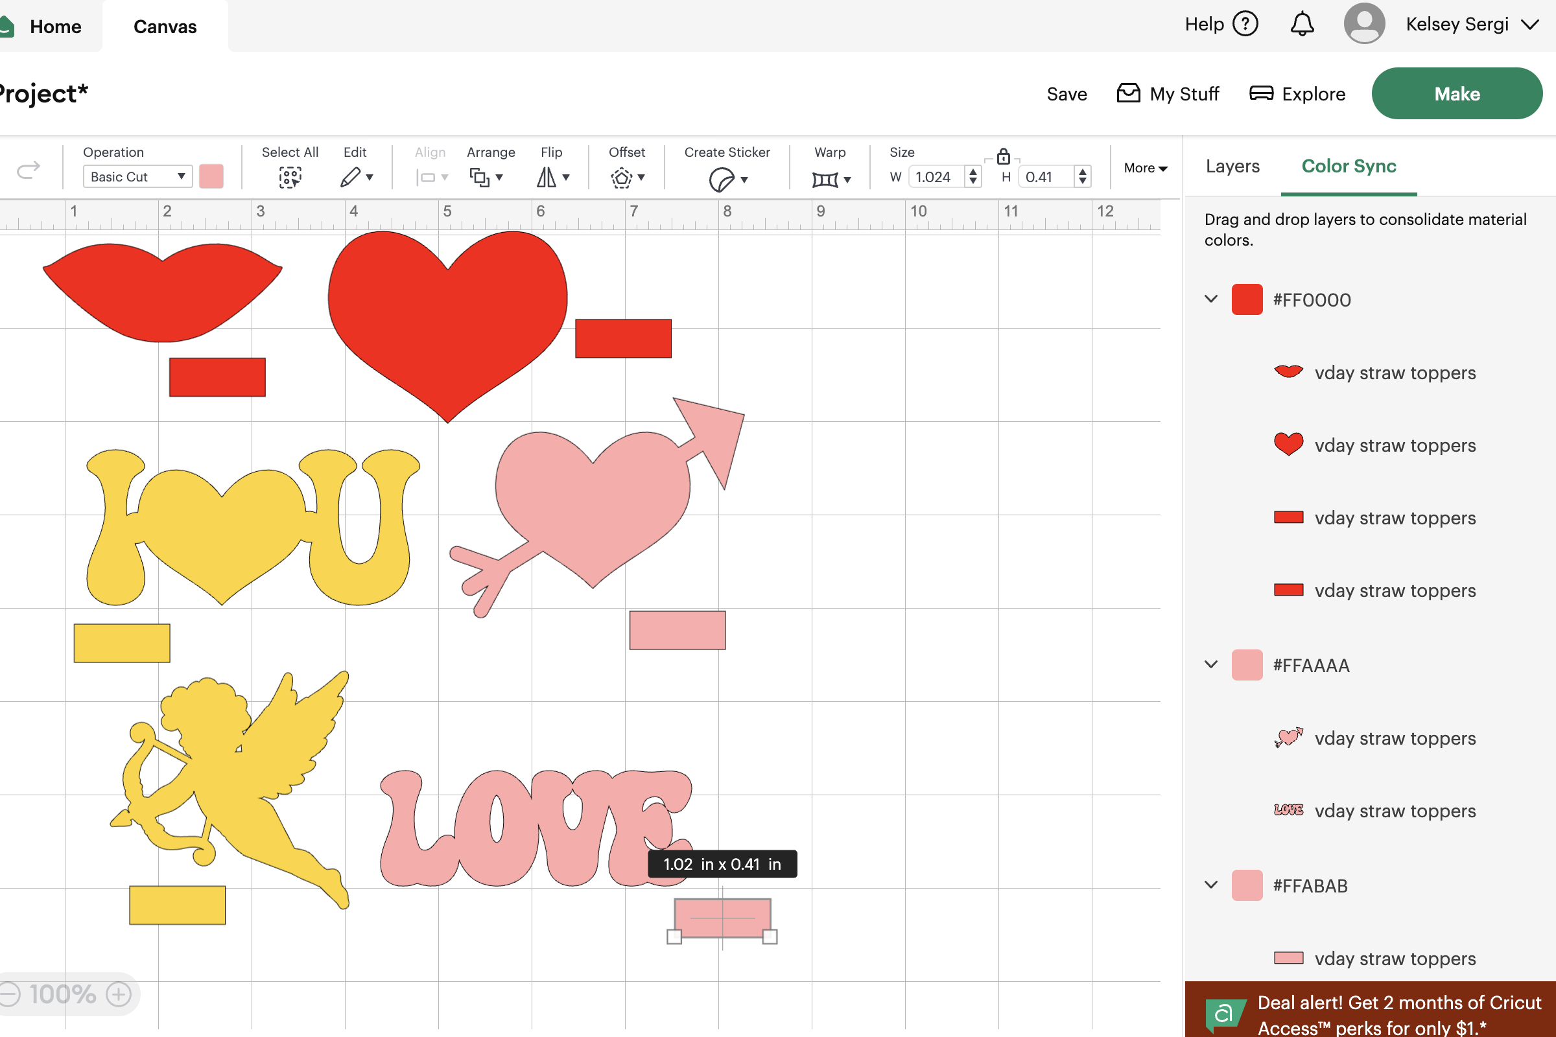Zoom in with the plus button
The width and height of the screenshot is (1556, 1037).
click(x=119, y=994)
